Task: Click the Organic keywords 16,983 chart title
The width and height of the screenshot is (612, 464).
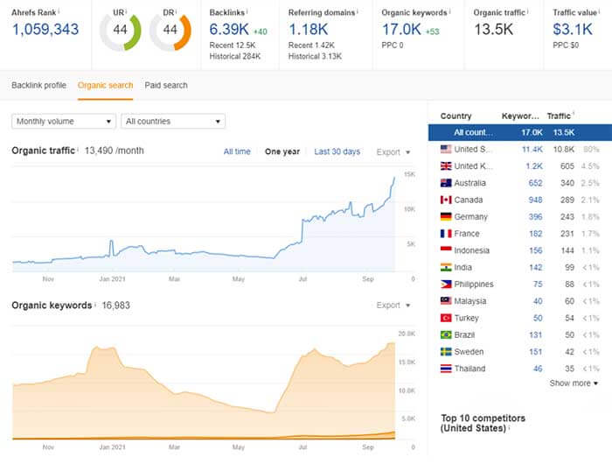Action: [x=71, y=306]
